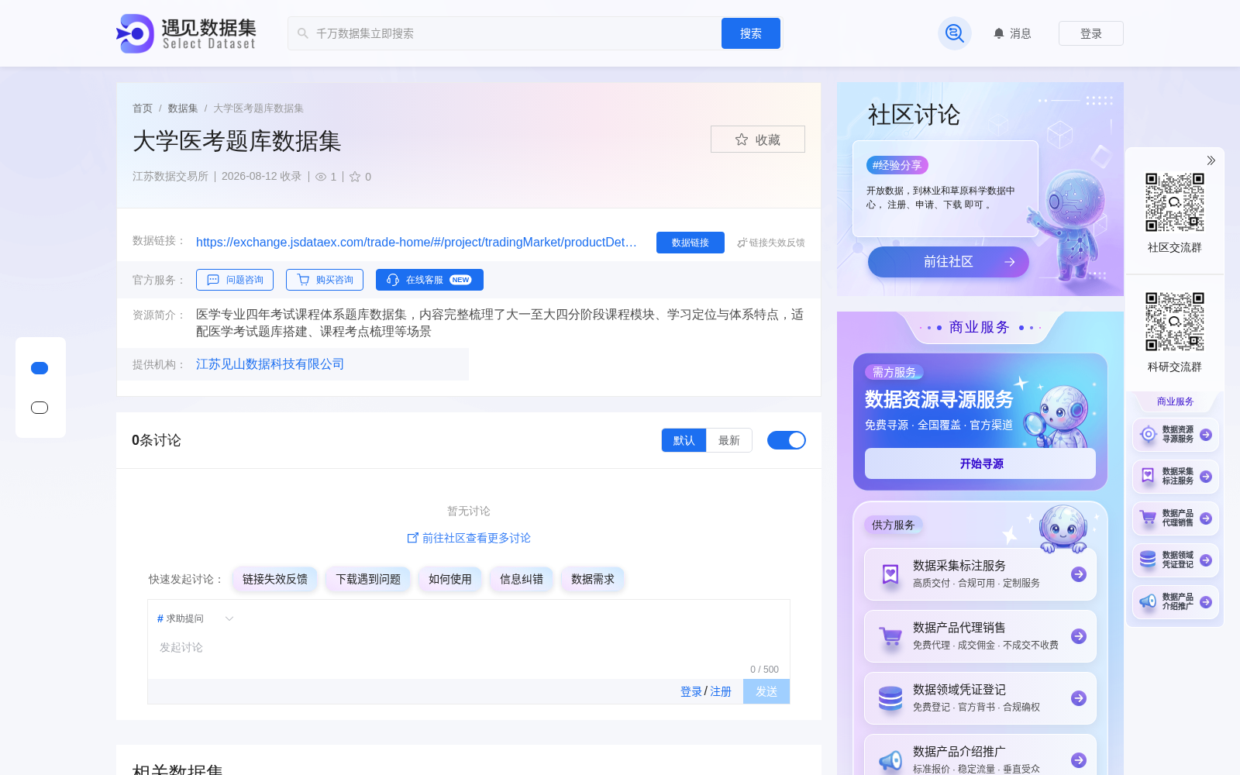
Task: Go to 数据集 breadcrumb
Action: (183, 108)
